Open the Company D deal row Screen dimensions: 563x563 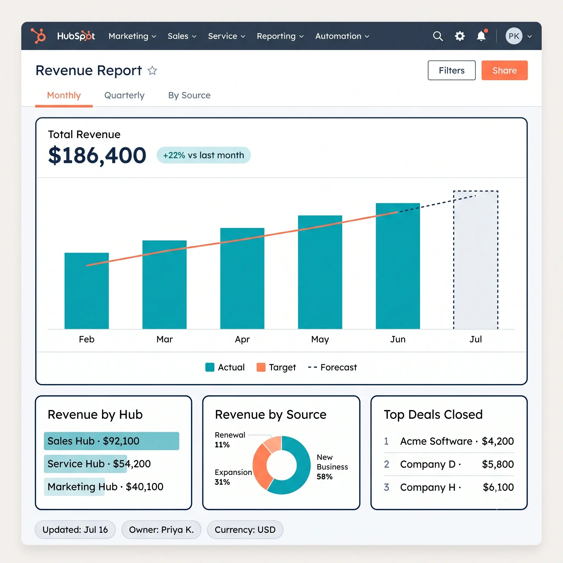point(449,464)
